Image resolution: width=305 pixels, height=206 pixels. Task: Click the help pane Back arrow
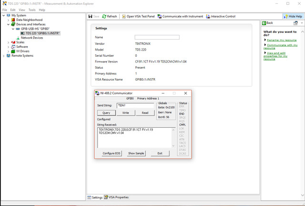(x=267, y=23)
